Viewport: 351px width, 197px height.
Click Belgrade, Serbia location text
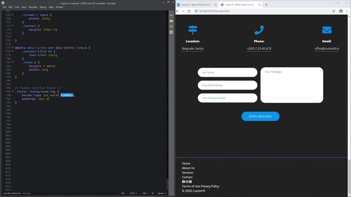click(x=193, y=49)
